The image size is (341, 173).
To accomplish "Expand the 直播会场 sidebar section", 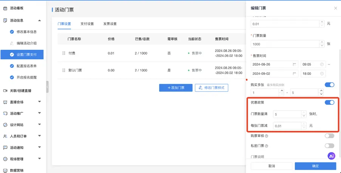I will coord(39,102).
